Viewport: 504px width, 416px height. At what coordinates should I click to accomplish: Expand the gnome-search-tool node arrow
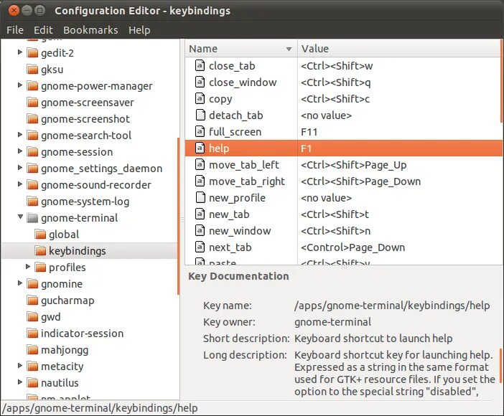point(20,135)
